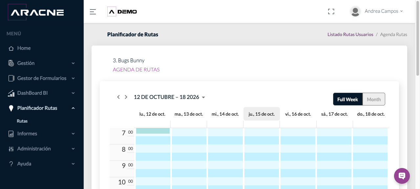Click the DEMO logo in header
The image size is (420, 189).
coord(122,12)
